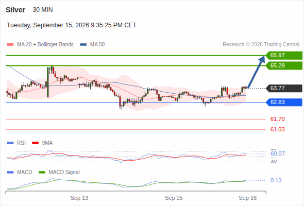This screenshot has height=206, width=304.
Task: Click the MACD blue legend swatch
Action: click(x=10, y=173)
